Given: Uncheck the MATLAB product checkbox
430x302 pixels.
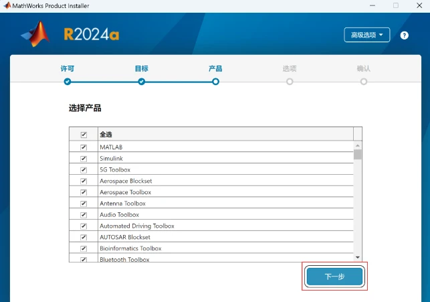Looking at the screenshot, I should pyautogui.click(x=84, y=147).
